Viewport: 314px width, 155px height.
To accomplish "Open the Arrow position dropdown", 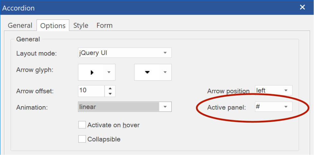I will pos(274,90).
